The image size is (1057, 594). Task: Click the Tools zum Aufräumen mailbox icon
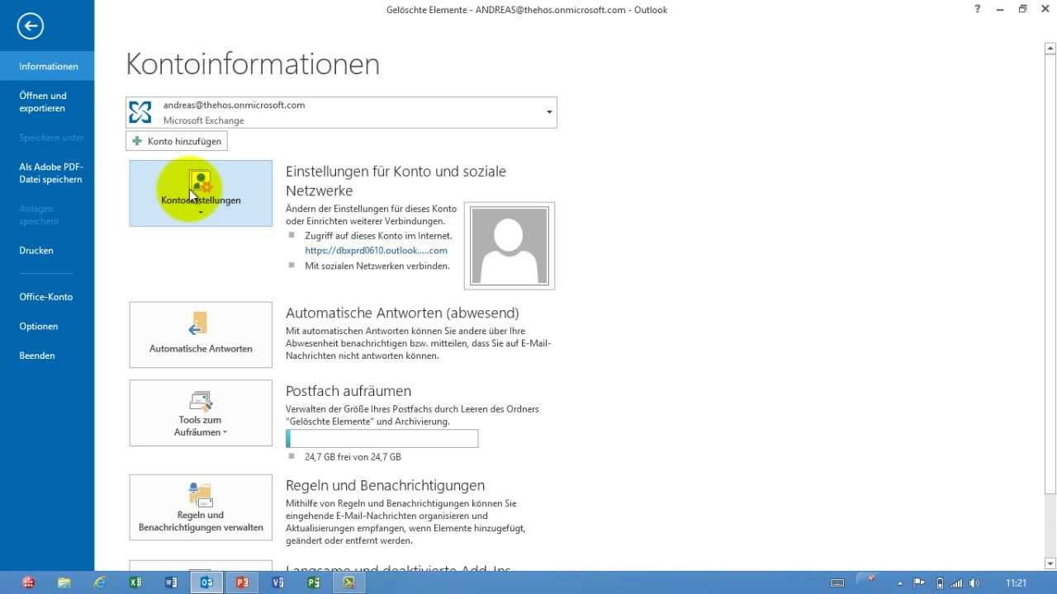[x=201, y=401]
